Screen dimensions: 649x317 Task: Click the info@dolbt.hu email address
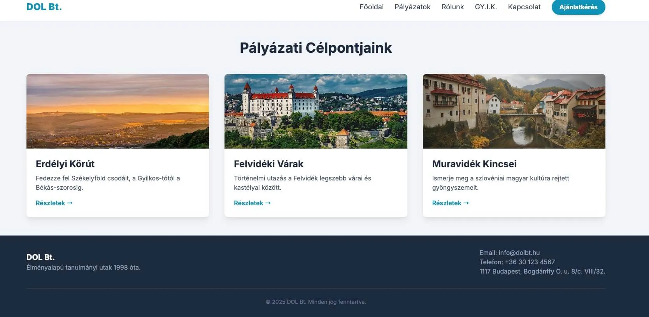519,253
